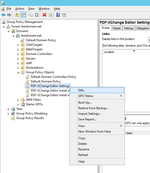150x173 pixels.
Task: Choose New Window from Here
Action: click(x=97, y=132)
